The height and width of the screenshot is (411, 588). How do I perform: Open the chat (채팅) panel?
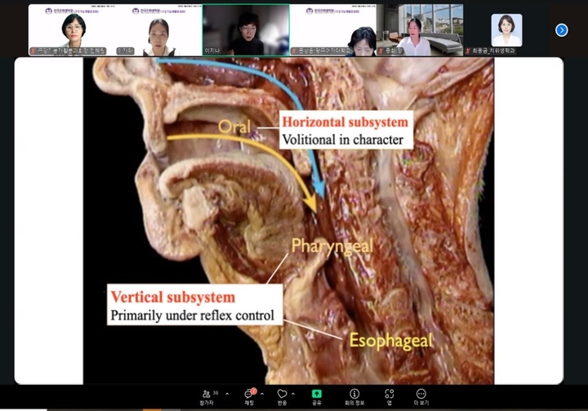[249, 395]
